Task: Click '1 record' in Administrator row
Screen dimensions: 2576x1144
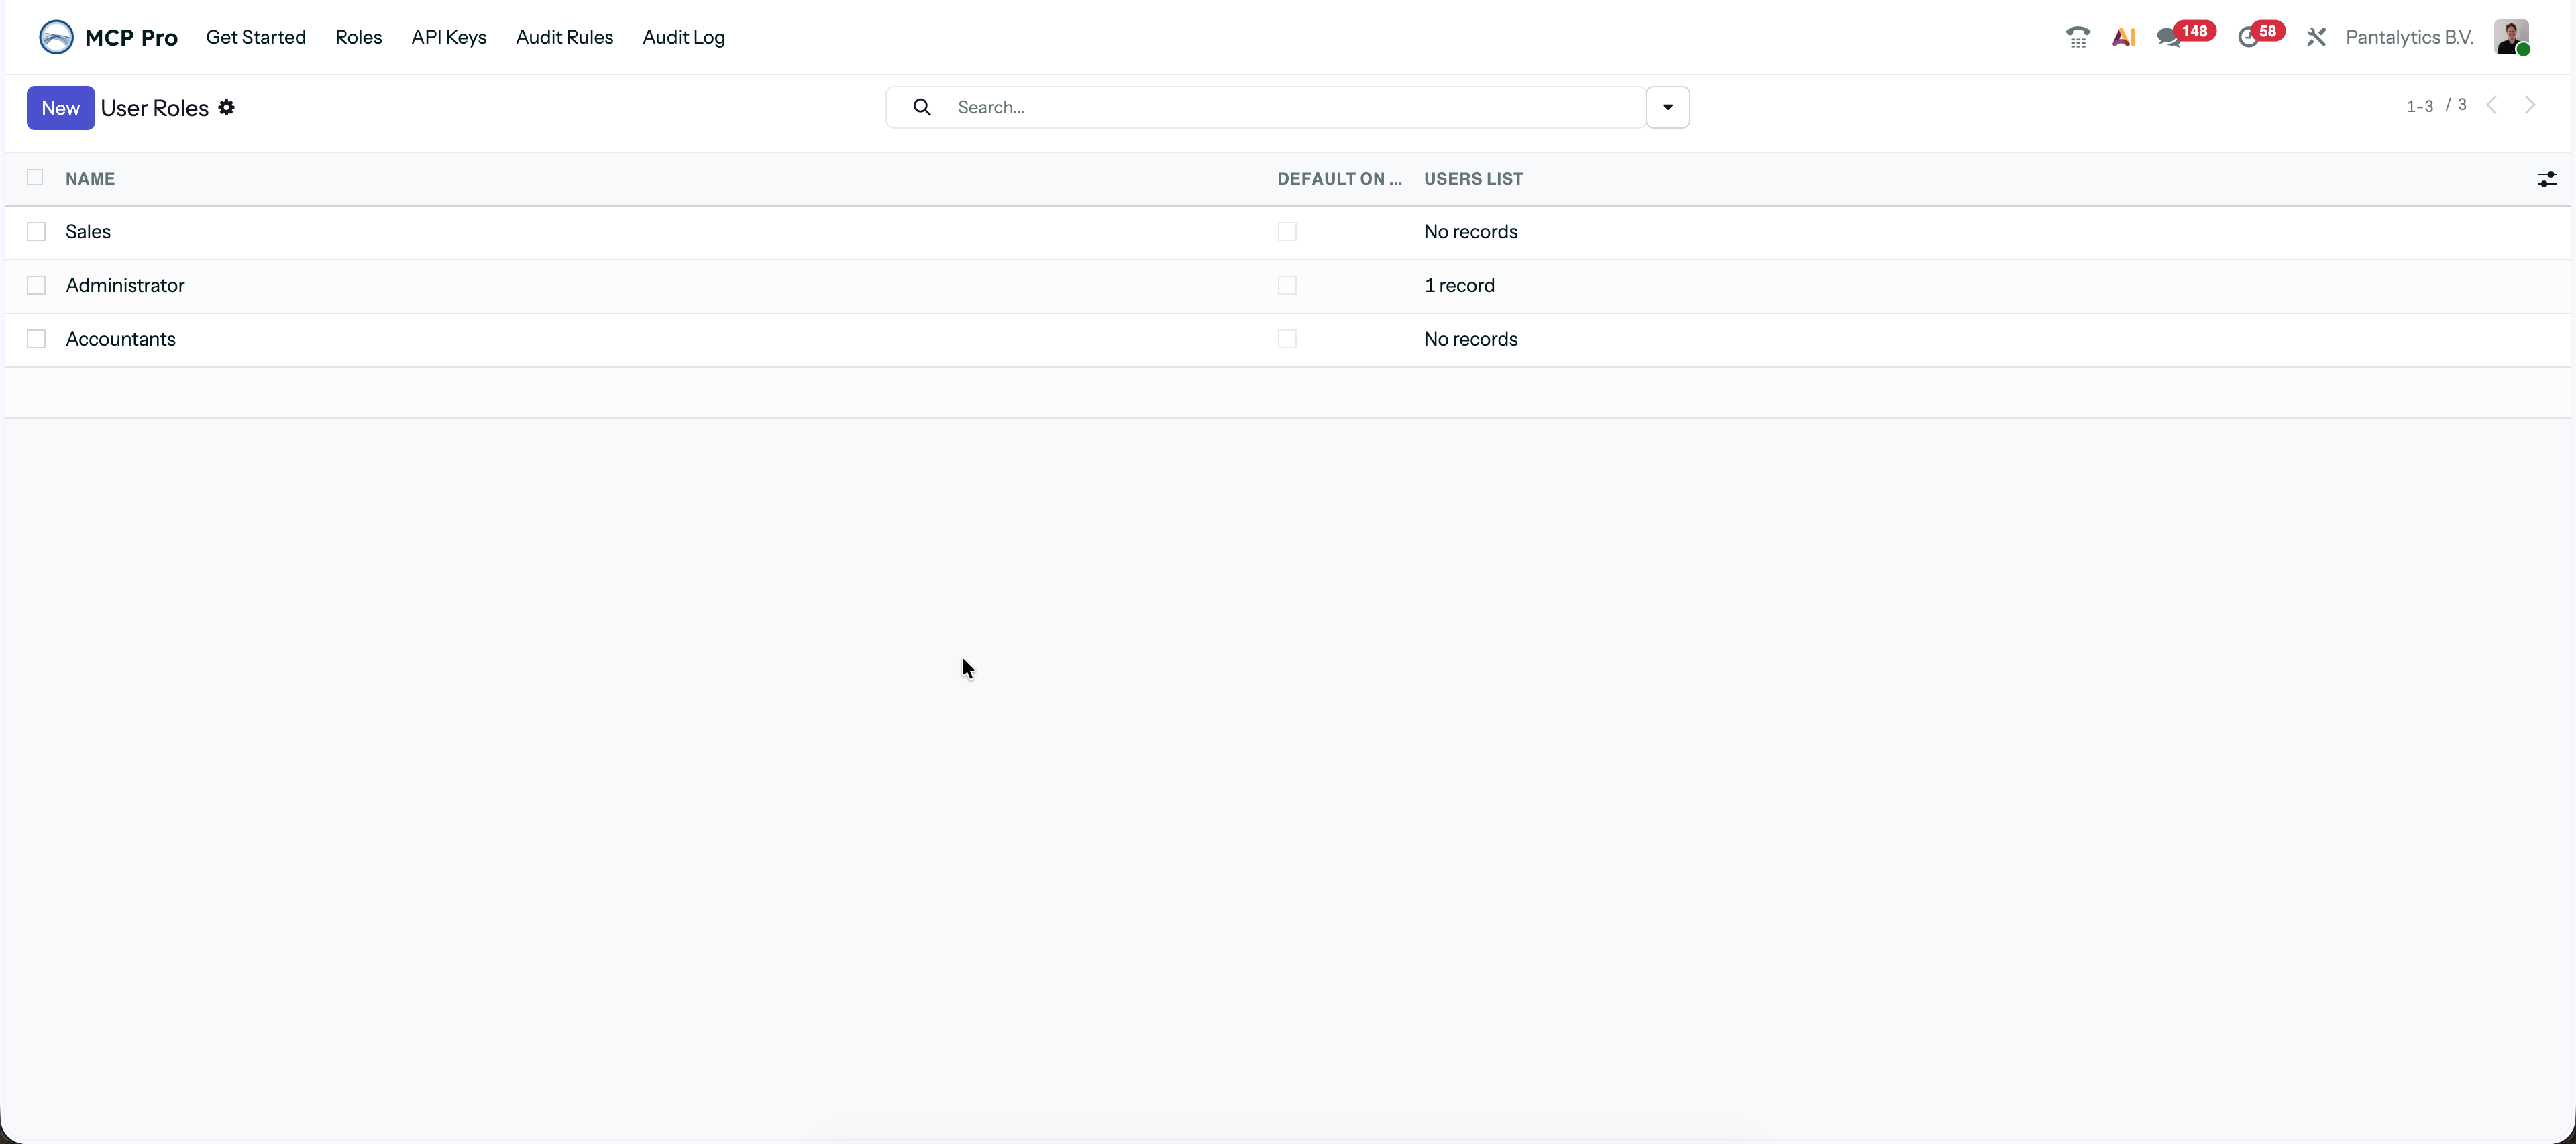Action: tap(1459, 286)
